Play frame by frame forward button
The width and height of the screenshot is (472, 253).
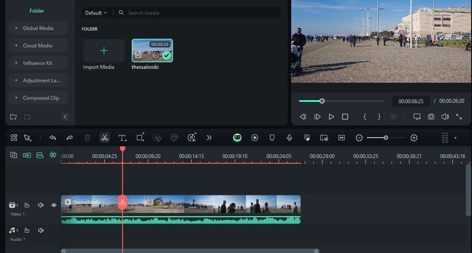pos(317,117)
